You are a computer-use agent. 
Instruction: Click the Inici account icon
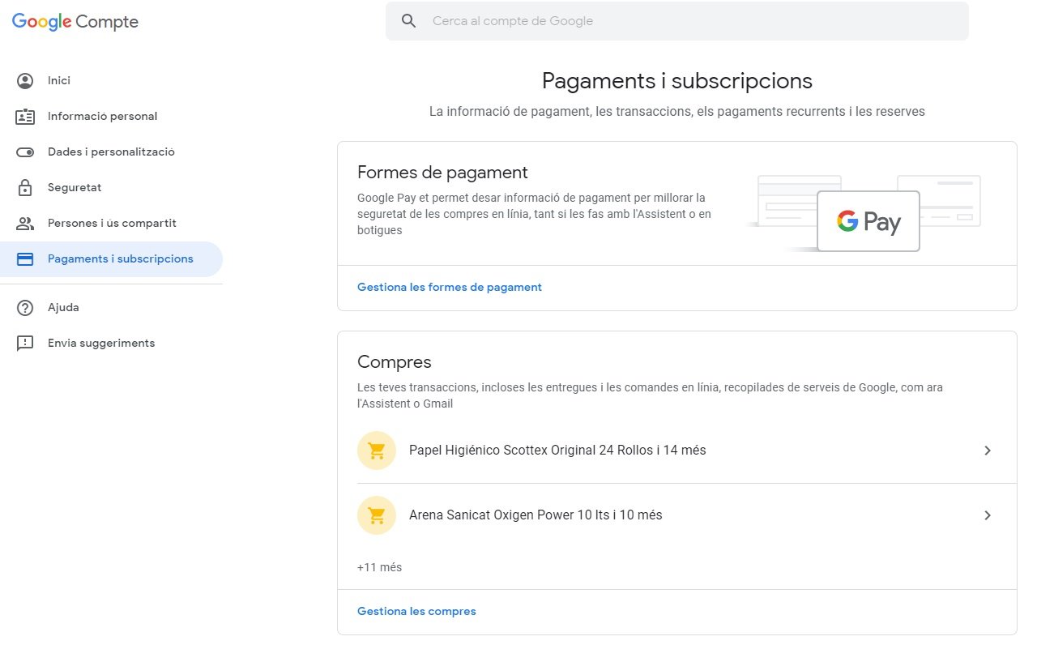(x=24, y=80)
